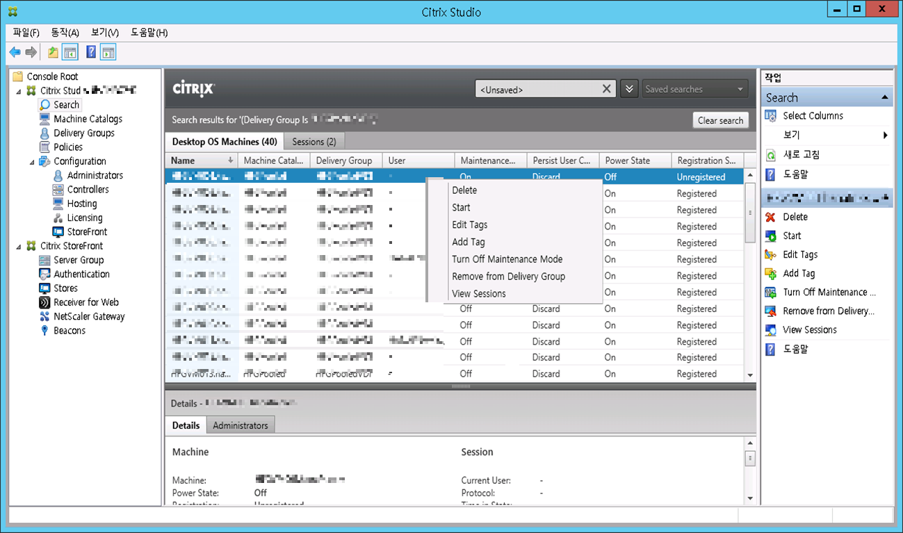Select Console Root in the tree

click(x=52, y=76)
